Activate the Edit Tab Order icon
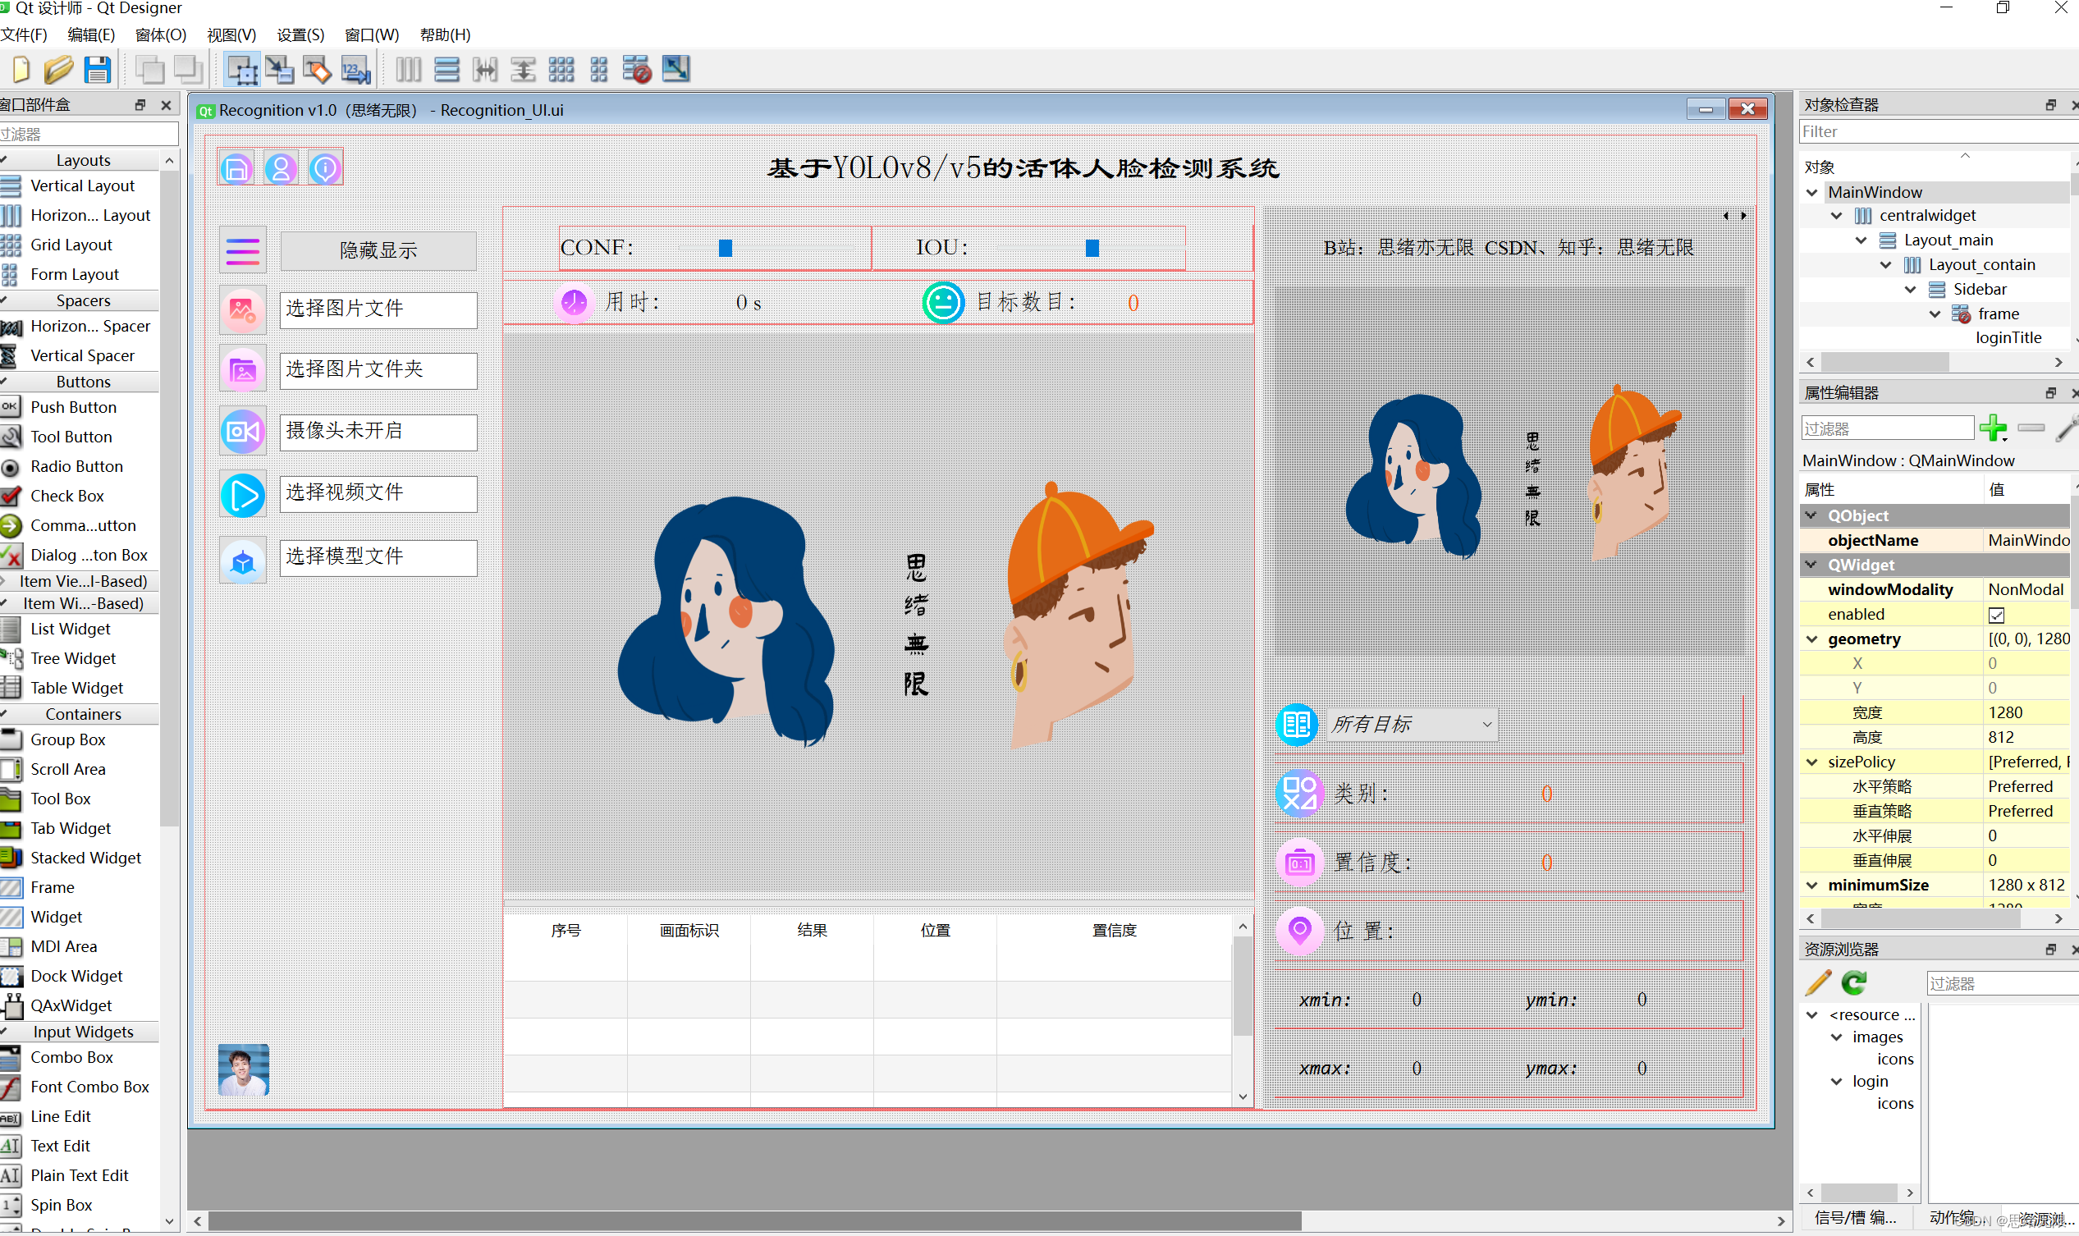Image resolution: width=2079 pixels, height=1236 pixels. point(355,70)
